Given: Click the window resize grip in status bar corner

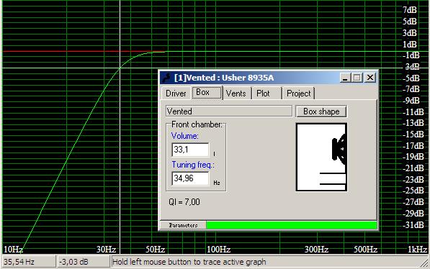Looking at the screenshot, I should [424, 263].
